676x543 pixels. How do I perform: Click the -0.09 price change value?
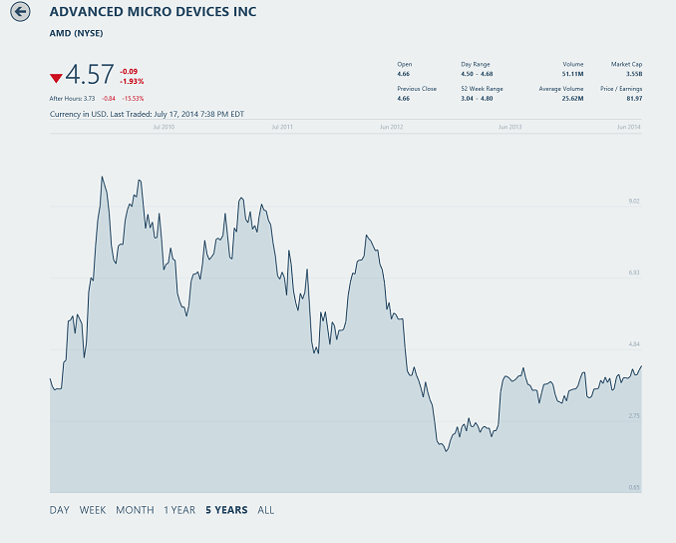pyautogui.click(x=129, y=72)
